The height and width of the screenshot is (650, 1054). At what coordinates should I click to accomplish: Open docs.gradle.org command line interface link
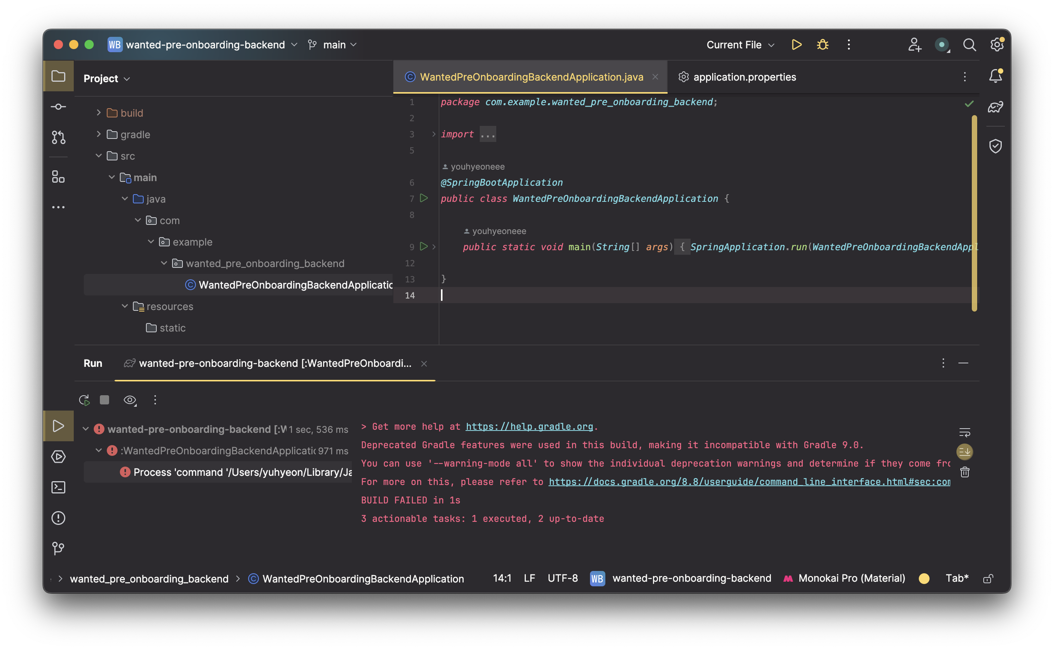[x=749, y=482]
